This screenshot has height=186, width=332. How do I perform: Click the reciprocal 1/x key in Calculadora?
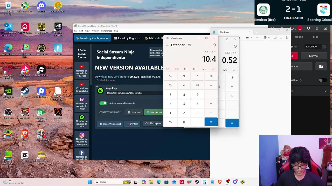170,85
